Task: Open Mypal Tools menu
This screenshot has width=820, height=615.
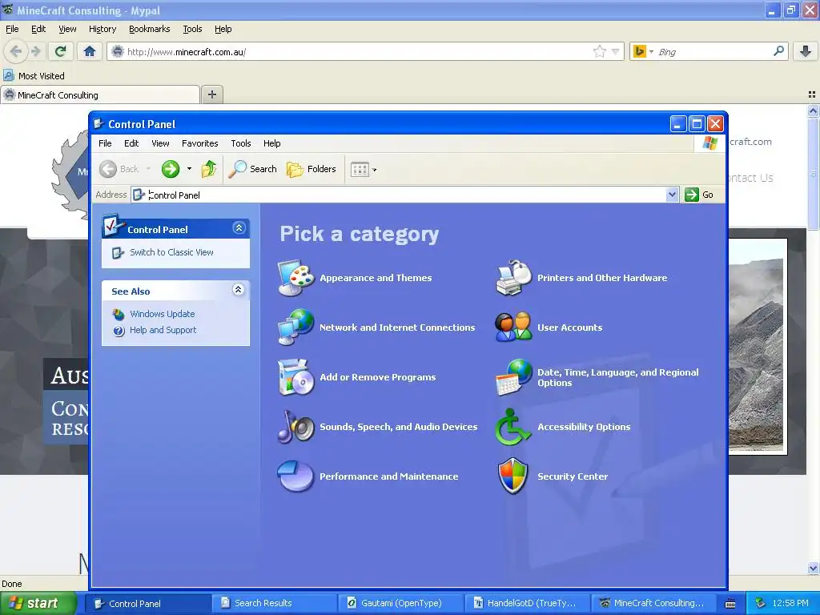Action: (x=192, y=29)
